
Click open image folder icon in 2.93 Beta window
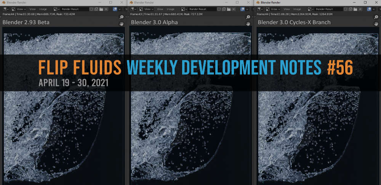coord(101,9)
